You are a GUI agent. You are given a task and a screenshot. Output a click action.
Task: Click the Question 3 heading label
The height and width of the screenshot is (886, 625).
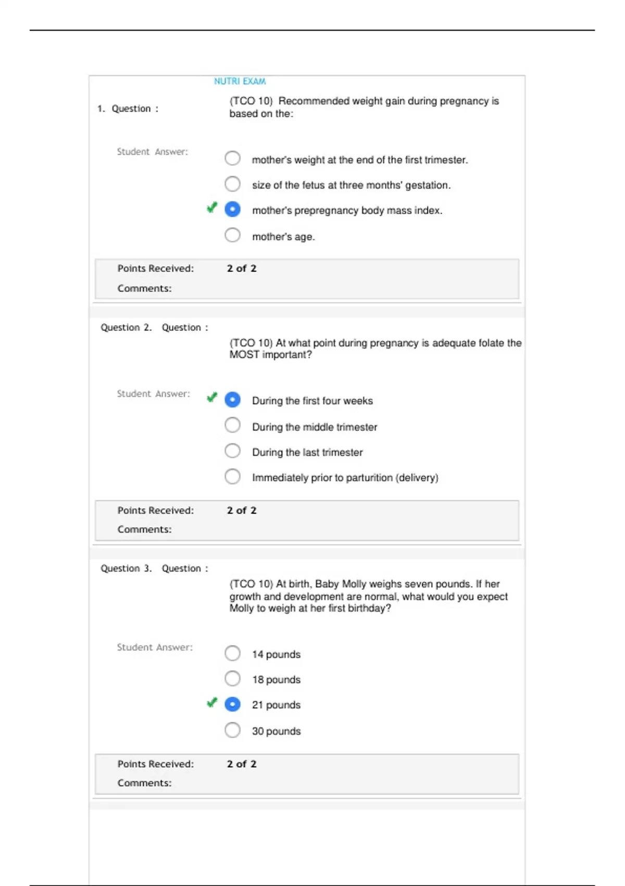coord(126,569)
